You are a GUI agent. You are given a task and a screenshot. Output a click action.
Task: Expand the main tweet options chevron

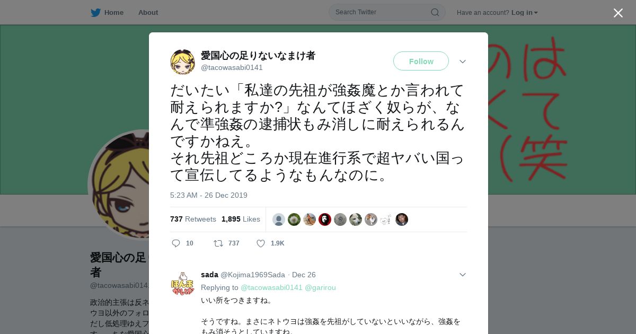click(x=463, y=61)
